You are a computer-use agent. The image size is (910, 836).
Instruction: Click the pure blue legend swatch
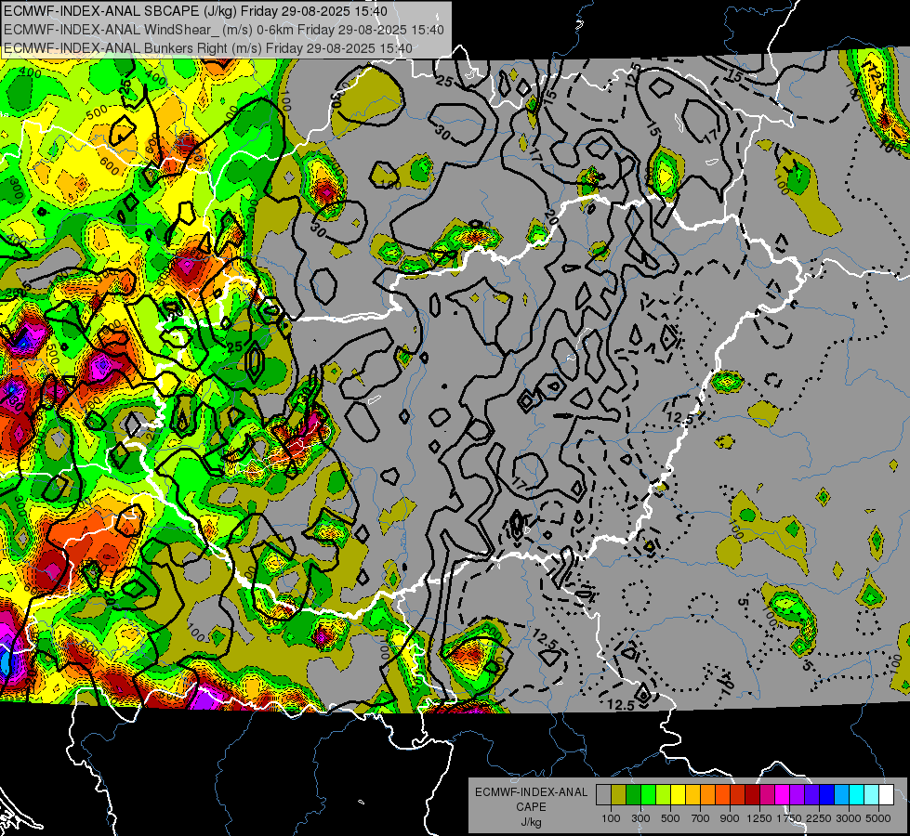[x=827, y=795]
